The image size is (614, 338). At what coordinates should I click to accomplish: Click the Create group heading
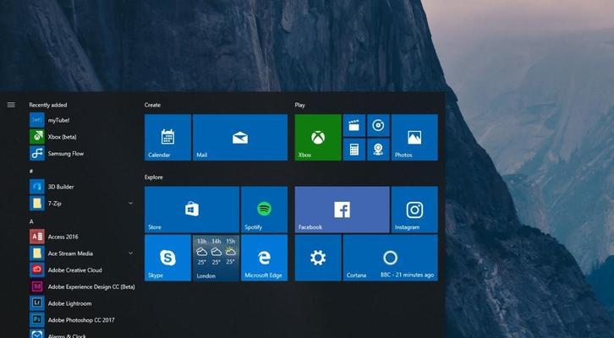point(152,105)
